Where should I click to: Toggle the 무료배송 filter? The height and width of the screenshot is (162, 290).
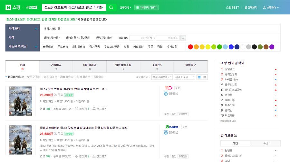(x=63, y=47)
